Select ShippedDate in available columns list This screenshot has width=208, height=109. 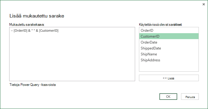169,48
